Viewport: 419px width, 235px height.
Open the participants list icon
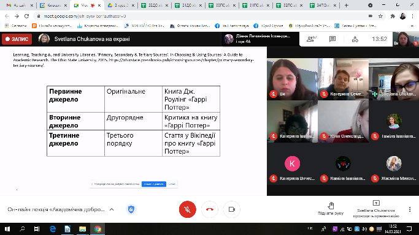[311, 39]
